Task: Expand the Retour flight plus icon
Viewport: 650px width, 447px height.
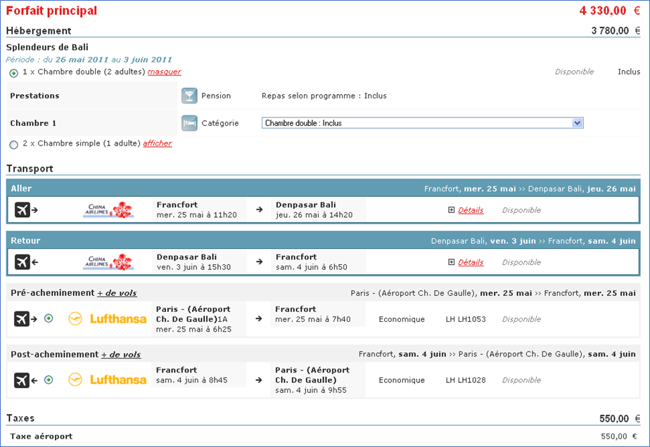Action: (x=452, y=262)
